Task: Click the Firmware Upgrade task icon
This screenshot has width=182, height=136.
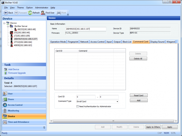Action: click(6, 73)
